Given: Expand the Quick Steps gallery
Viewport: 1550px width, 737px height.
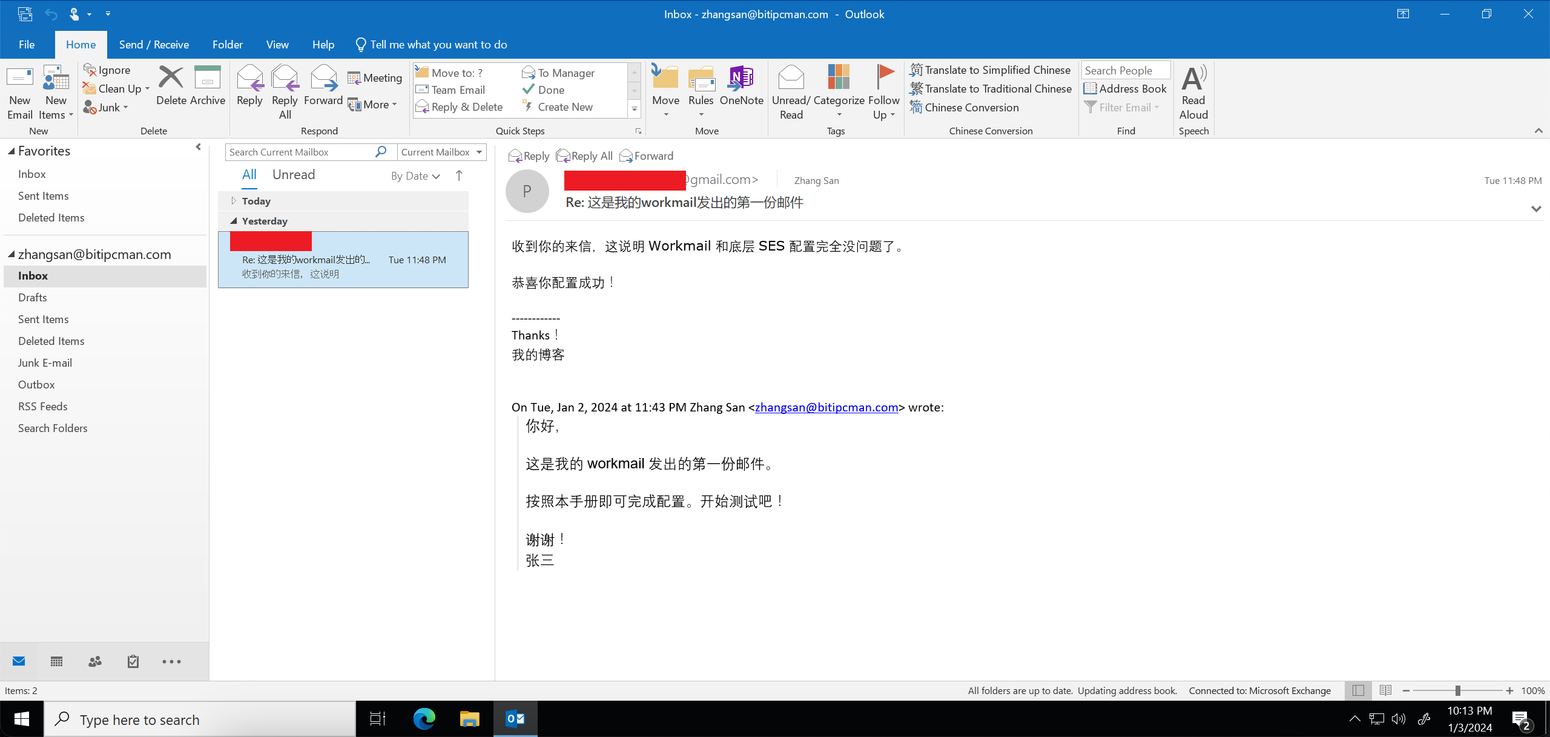Looking at the screenshot, I should [x=635, y=110].
